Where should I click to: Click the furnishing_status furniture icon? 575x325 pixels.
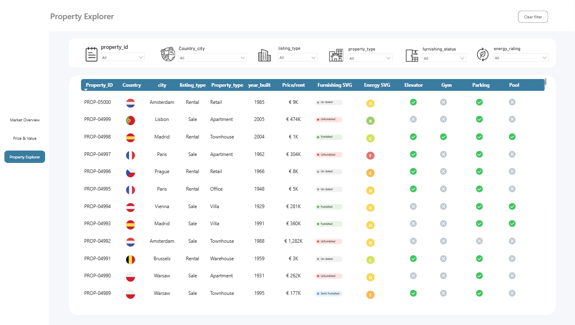click(412, 55)
